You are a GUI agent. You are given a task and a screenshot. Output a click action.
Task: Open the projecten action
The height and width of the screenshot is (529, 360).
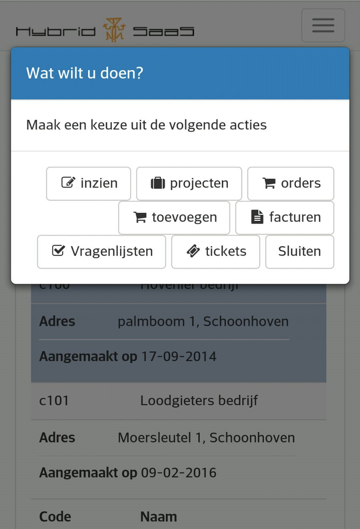click(x=189, y=184)
